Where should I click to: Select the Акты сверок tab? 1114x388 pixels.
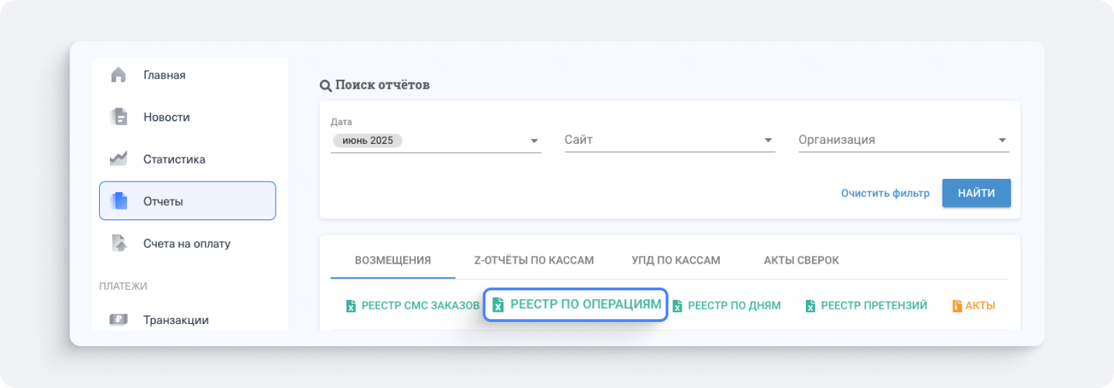(x=800, y=260)
